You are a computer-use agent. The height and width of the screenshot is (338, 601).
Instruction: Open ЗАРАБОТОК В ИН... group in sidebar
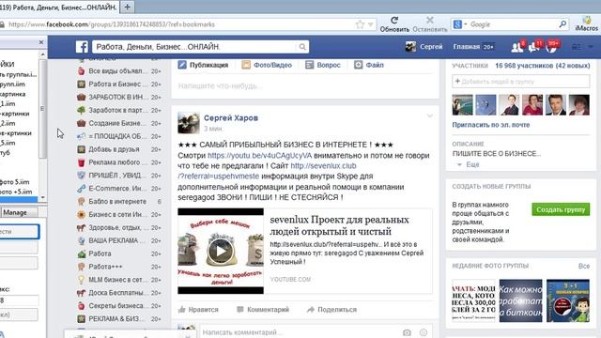[119, 97]
